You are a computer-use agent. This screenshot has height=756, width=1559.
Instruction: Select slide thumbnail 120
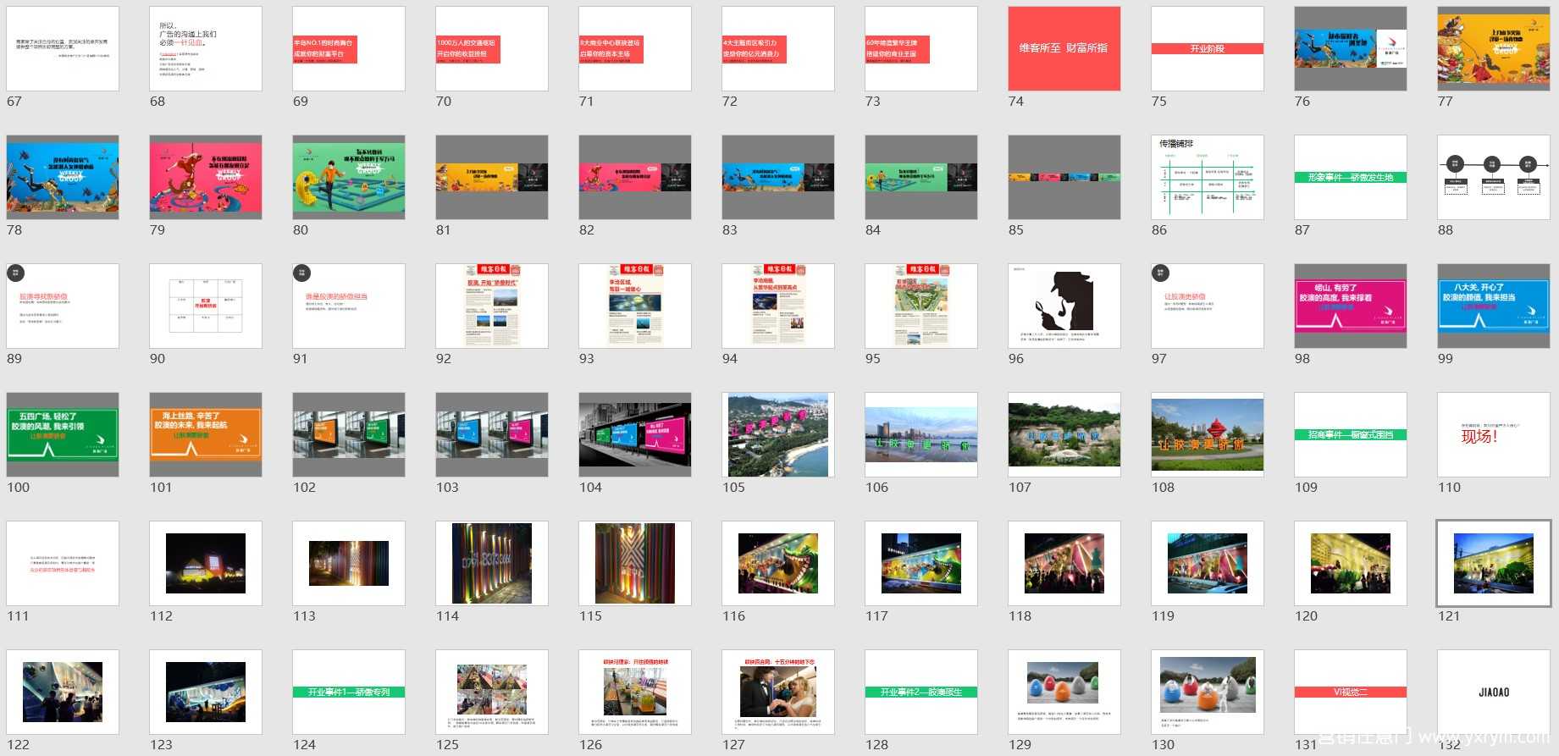(1351, 563)
